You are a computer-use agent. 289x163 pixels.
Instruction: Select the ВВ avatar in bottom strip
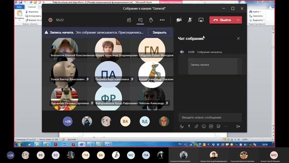click(x=41, y=155)
